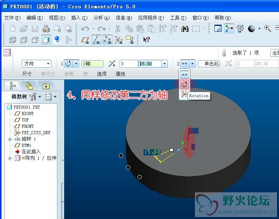Click the 1轴 reference collector
This screenshot has width=279, height=219.
pos(92,64)
